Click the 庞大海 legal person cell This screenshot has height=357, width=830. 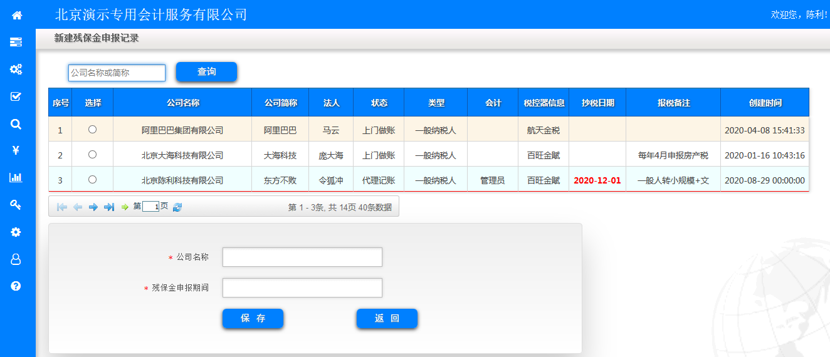coord(331,155)
